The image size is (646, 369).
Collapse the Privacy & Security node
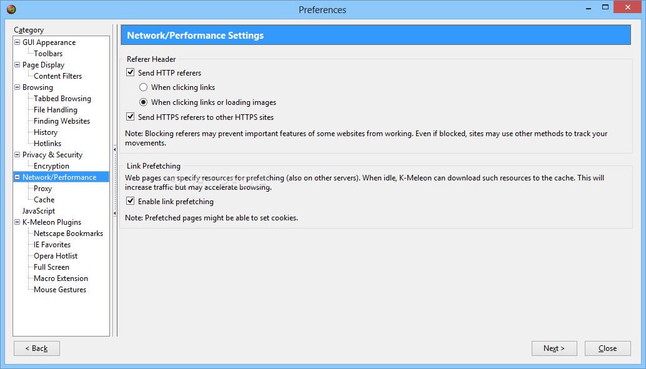17,154
